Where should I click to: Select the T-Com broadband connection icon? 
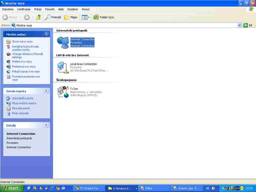[63, 92]
